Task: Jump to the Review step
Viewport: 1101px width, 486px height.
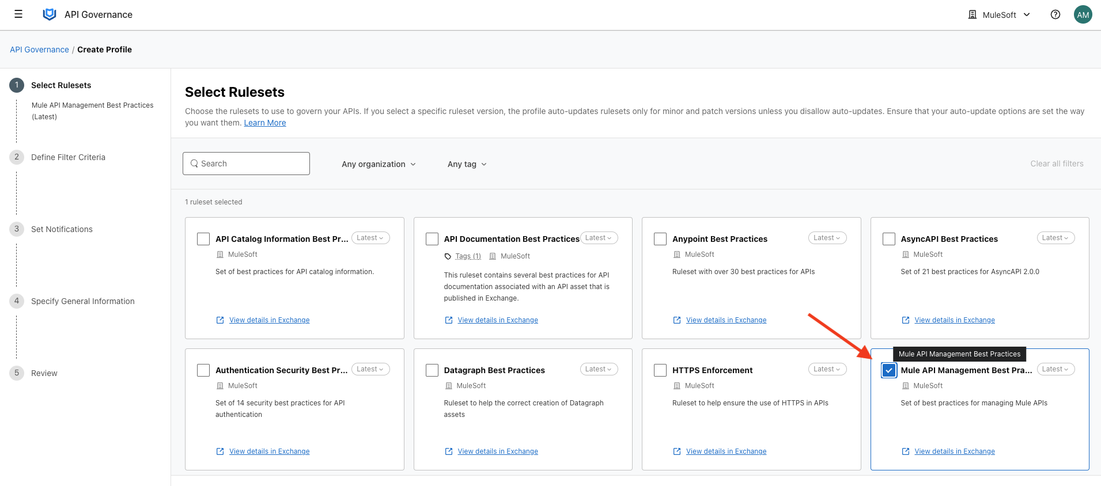Action: click(x=44, y=373)
